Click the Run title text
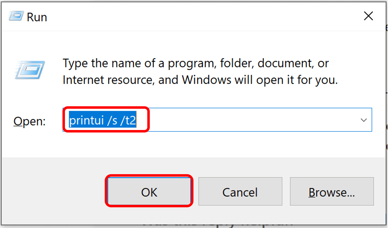The height and width of the screenshot is (228, 388). tap(37, 17)
